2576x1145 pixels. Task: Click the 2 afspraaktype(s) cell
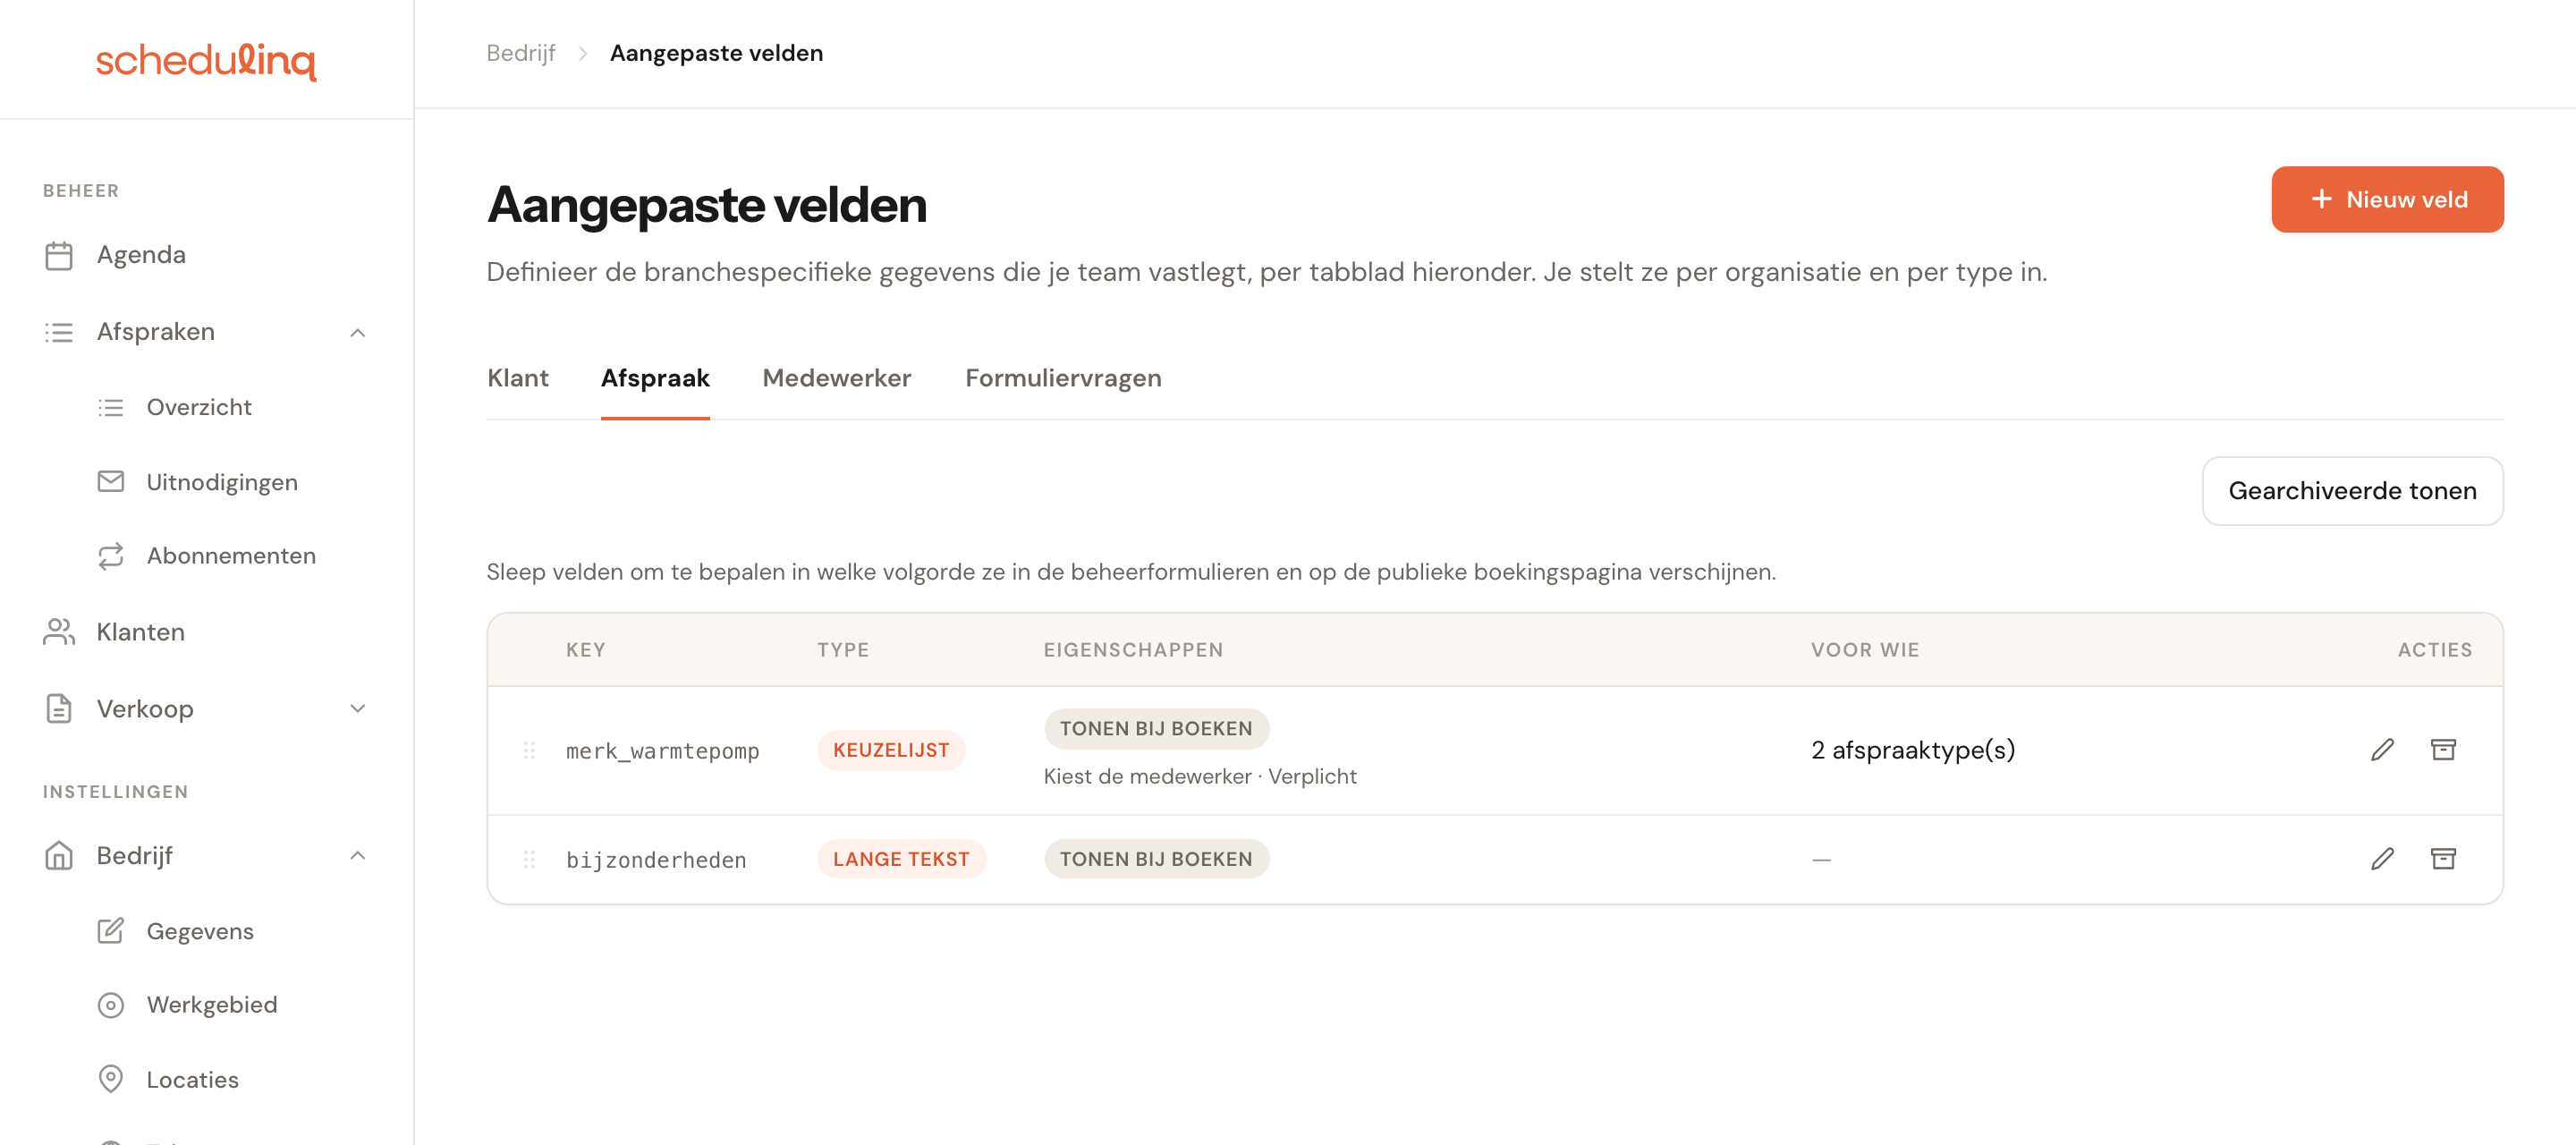click(1912, 750)
